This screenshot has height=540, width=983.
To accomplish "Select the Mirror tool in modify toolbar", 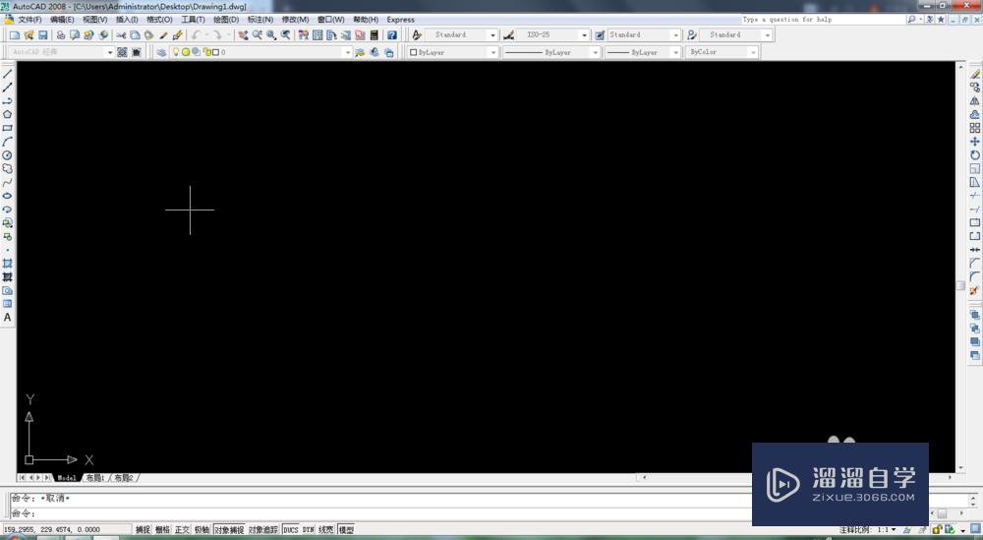I will click(975, 101).
